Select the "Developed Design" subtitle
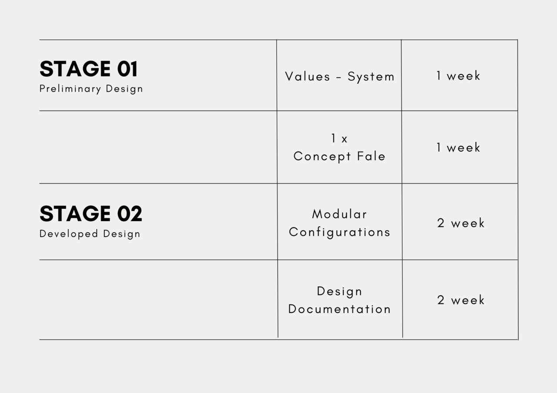The image size is (557, 393). [90, 234]
